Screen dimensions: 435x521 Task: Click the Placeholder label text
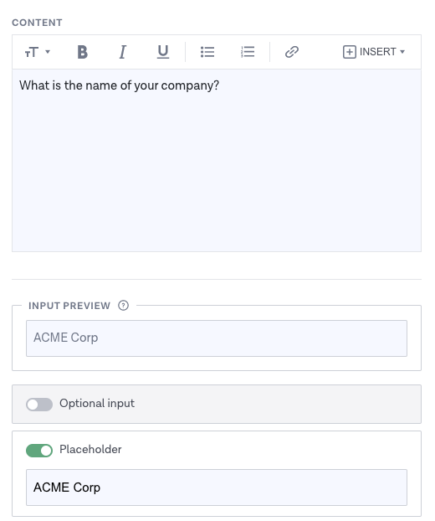[90, 449]
